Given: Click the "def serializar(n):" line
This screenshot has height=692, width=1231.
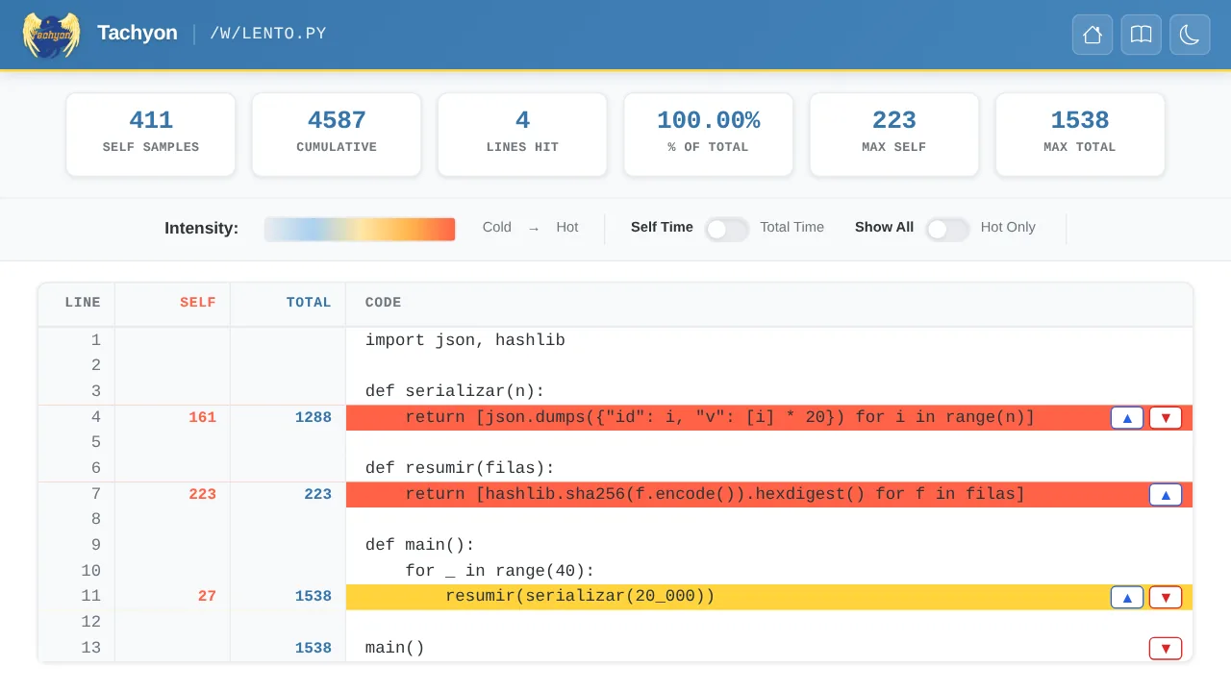Looking at the screenshot, I should 455,392.
